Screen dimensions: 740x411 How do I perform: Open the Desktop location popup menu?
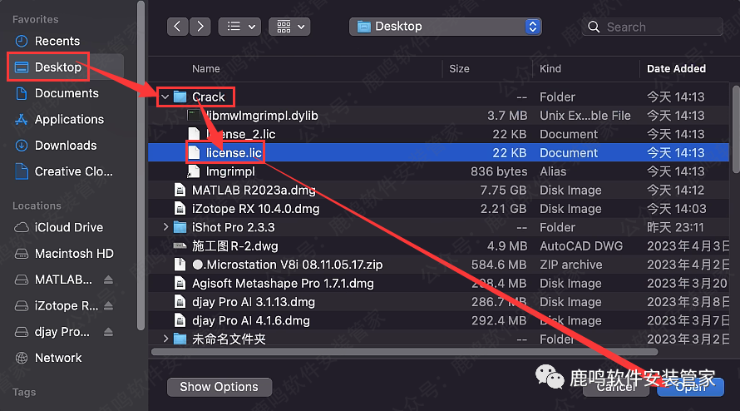pyautogui.click(x=446, y=27)
